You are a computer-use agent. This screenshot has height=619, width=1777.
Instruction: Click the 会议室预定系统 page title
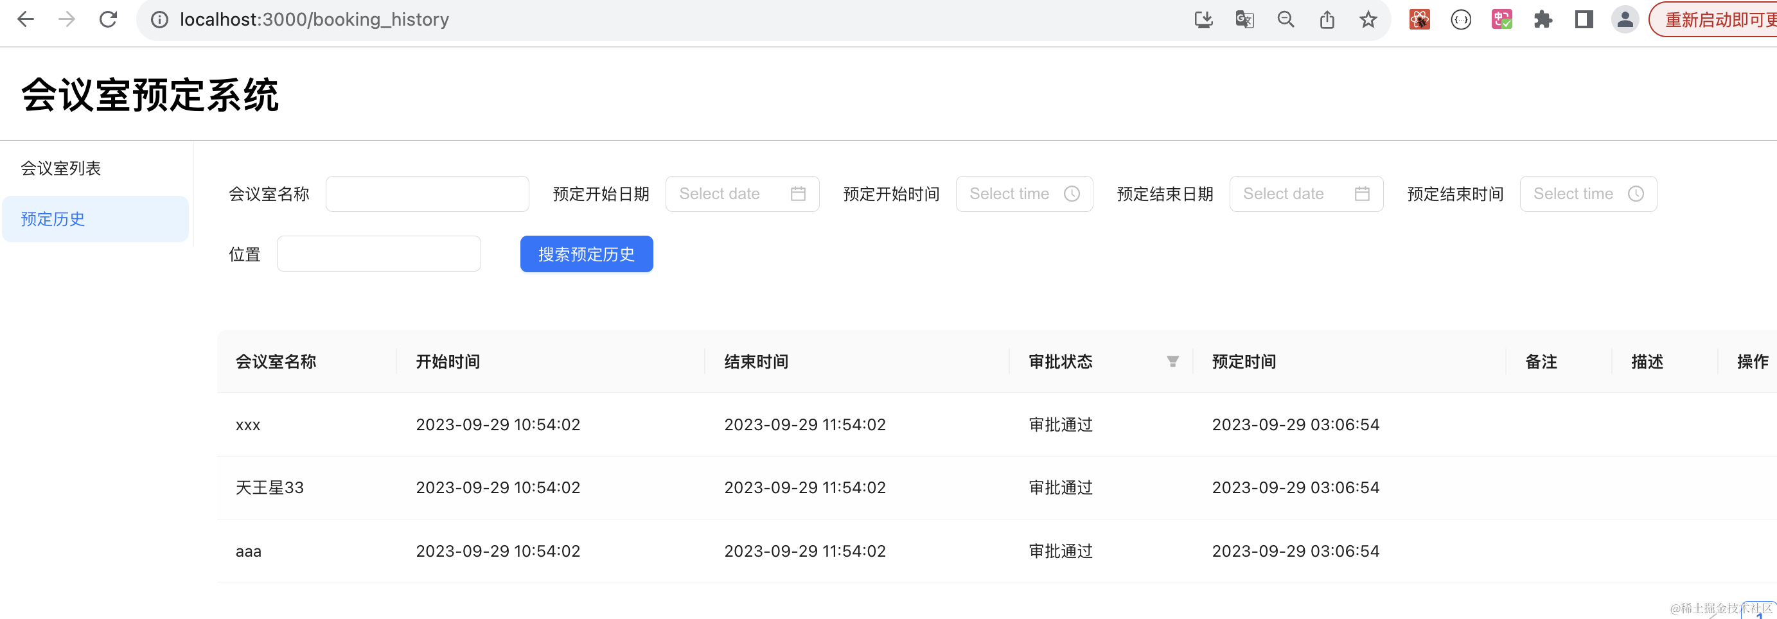(150, 94)
